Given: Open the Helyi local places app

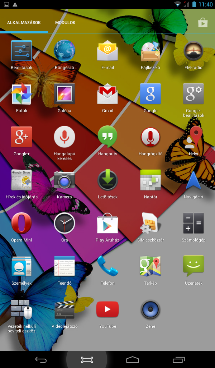Looking at the screenshot, I should click(x=193, y=137).
